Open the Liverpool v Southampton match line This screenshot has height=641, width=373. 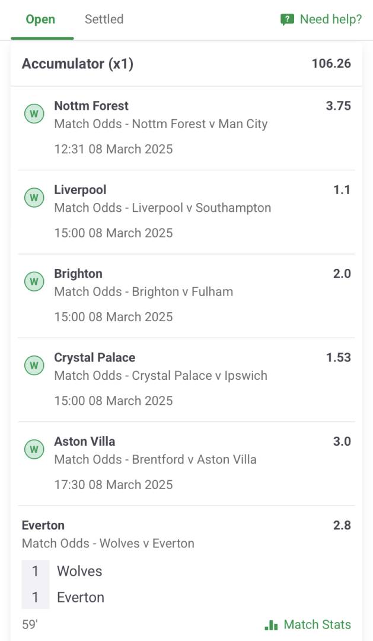click(x=162, y=208)
